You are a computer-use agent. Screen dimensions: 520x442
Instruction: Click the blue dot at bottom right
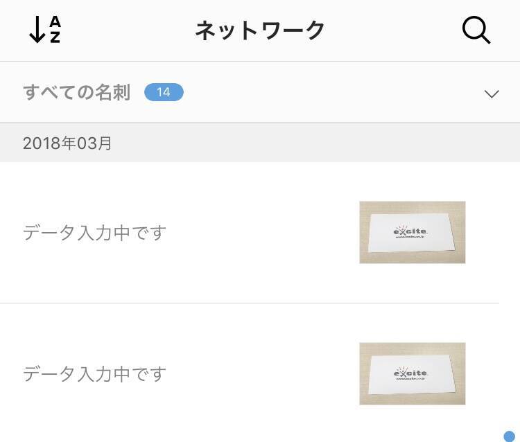point(509,436)
